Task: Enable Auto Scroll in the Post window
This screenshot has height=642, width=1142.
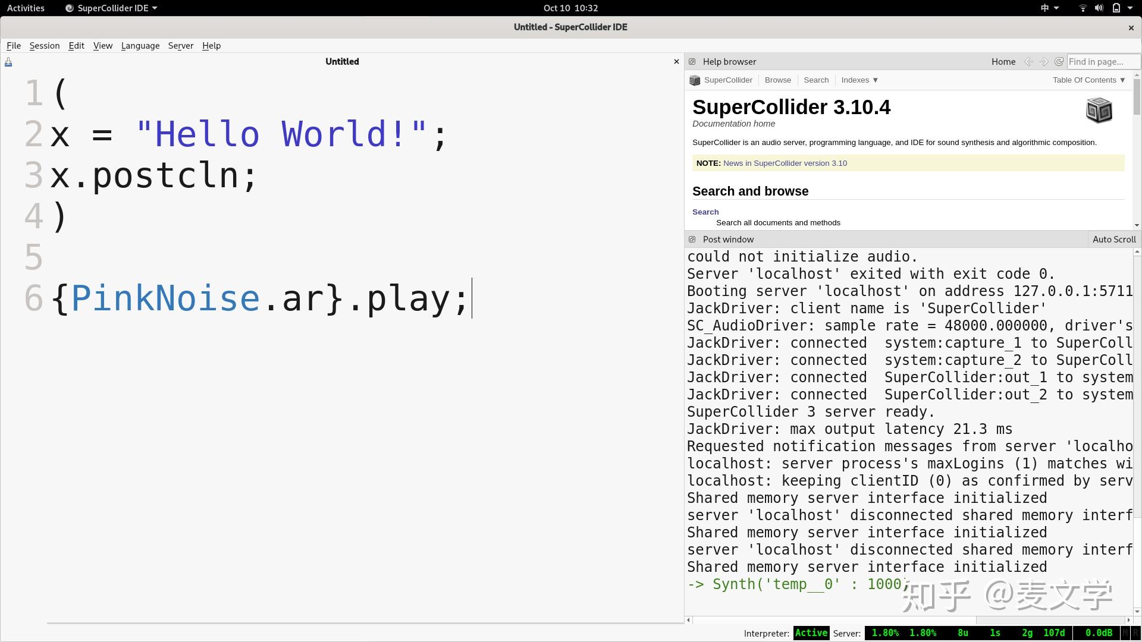Action: [x=1113, y=239]
